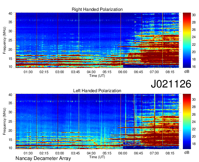The height and width of the screenshot is (162, 199).
Task: Click the 04:30 tick label under upper plot
Action: pyautogui.click(x=91, y=72)
